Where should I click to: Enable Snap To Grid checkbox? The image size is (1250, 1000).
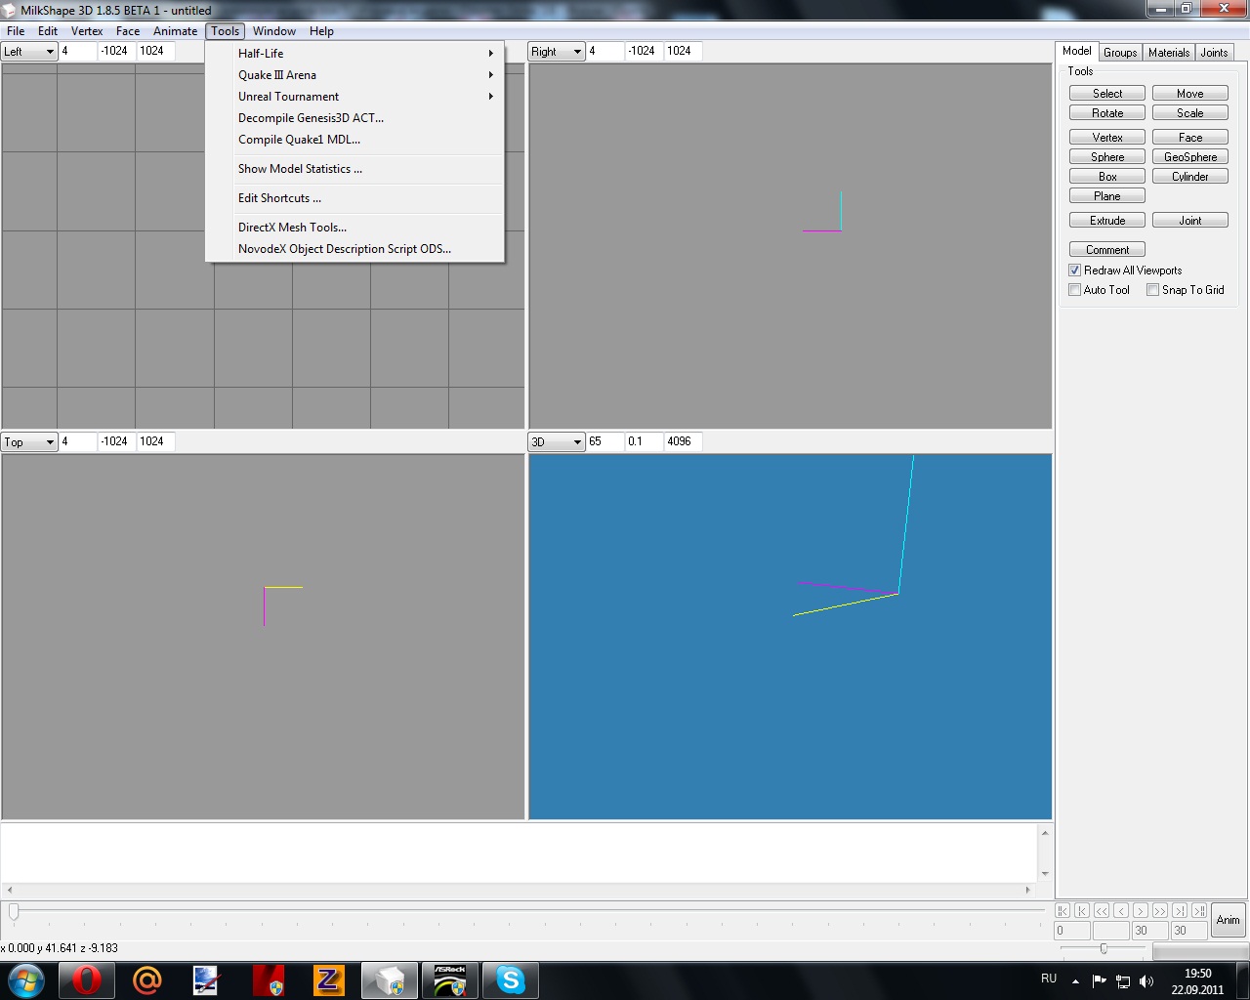1153,290
